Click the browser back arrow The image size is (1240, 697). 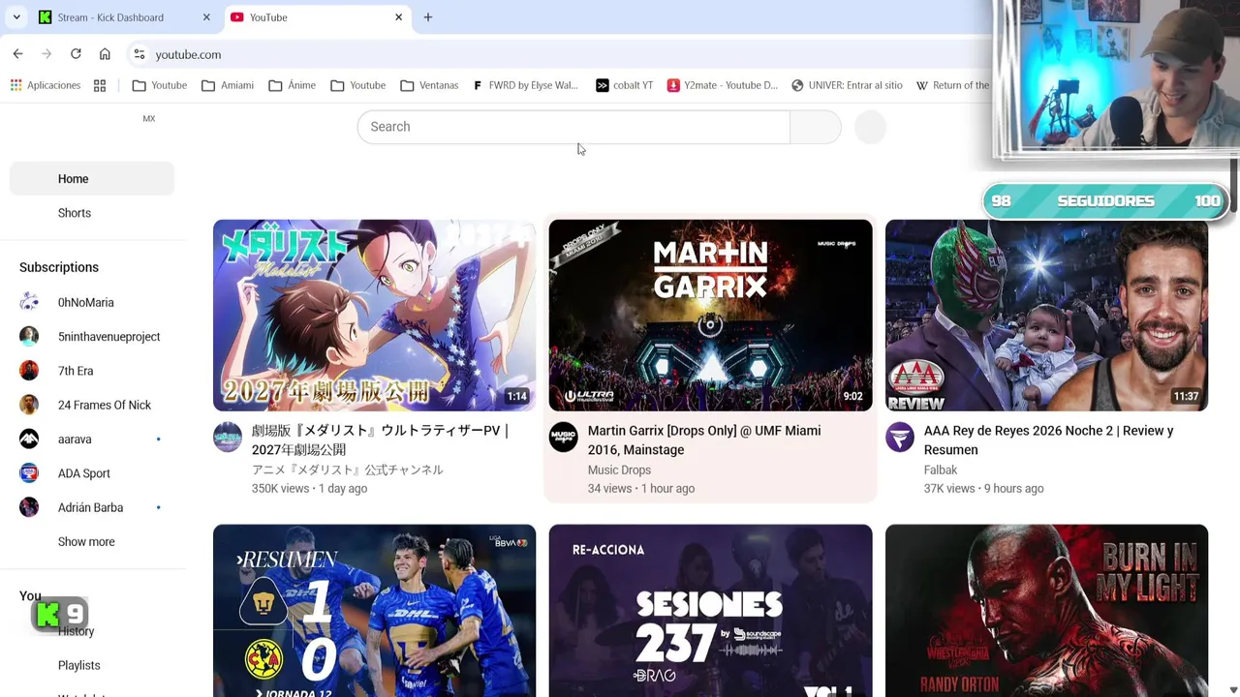coord(17,54)
